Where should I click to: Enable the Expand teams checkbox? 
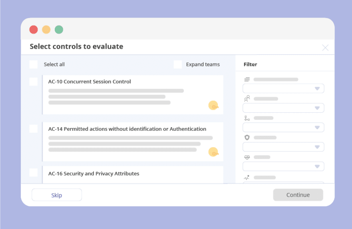coord(178,64)
